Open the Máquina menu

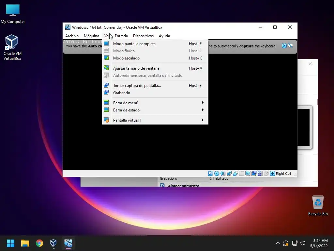pyautogui.click(x=91, y=36)
